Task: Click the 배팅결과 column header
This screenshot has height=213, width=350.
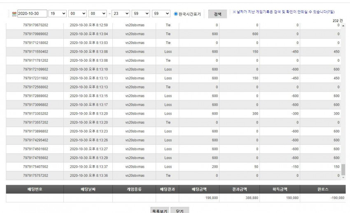Action: click(x=168, y=189)
